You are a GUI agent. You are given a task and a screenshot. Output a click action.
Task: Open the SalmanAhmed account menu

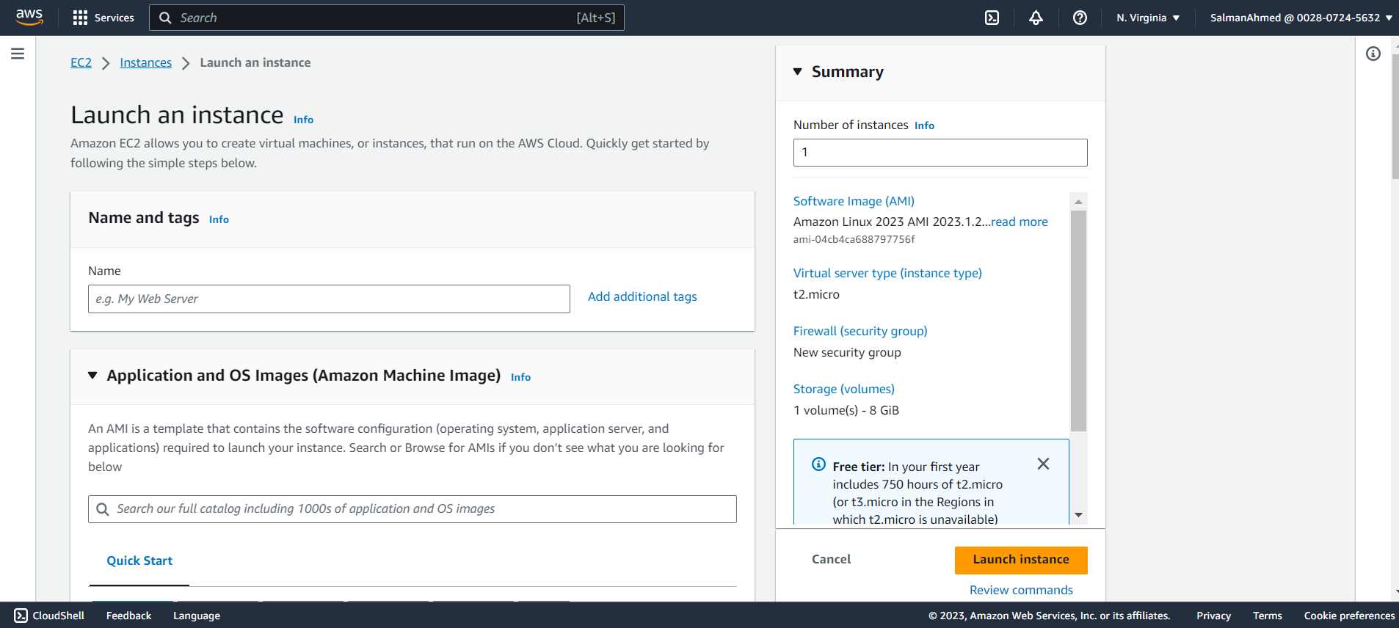pos(1301,18)
